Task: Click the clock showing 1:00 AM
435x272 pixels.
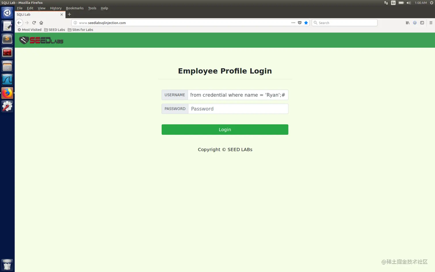Action: click(421, 3)
